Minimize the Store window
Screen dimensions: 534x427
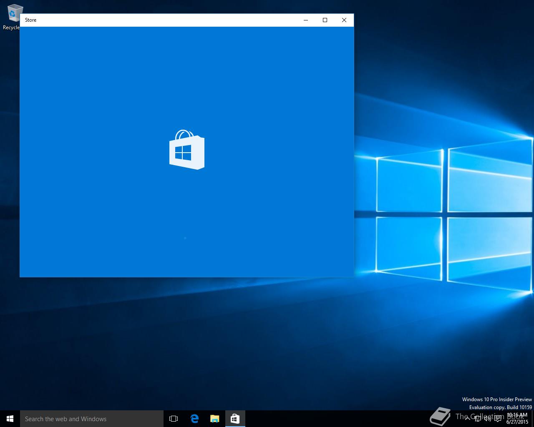click(x=306, y=20)
